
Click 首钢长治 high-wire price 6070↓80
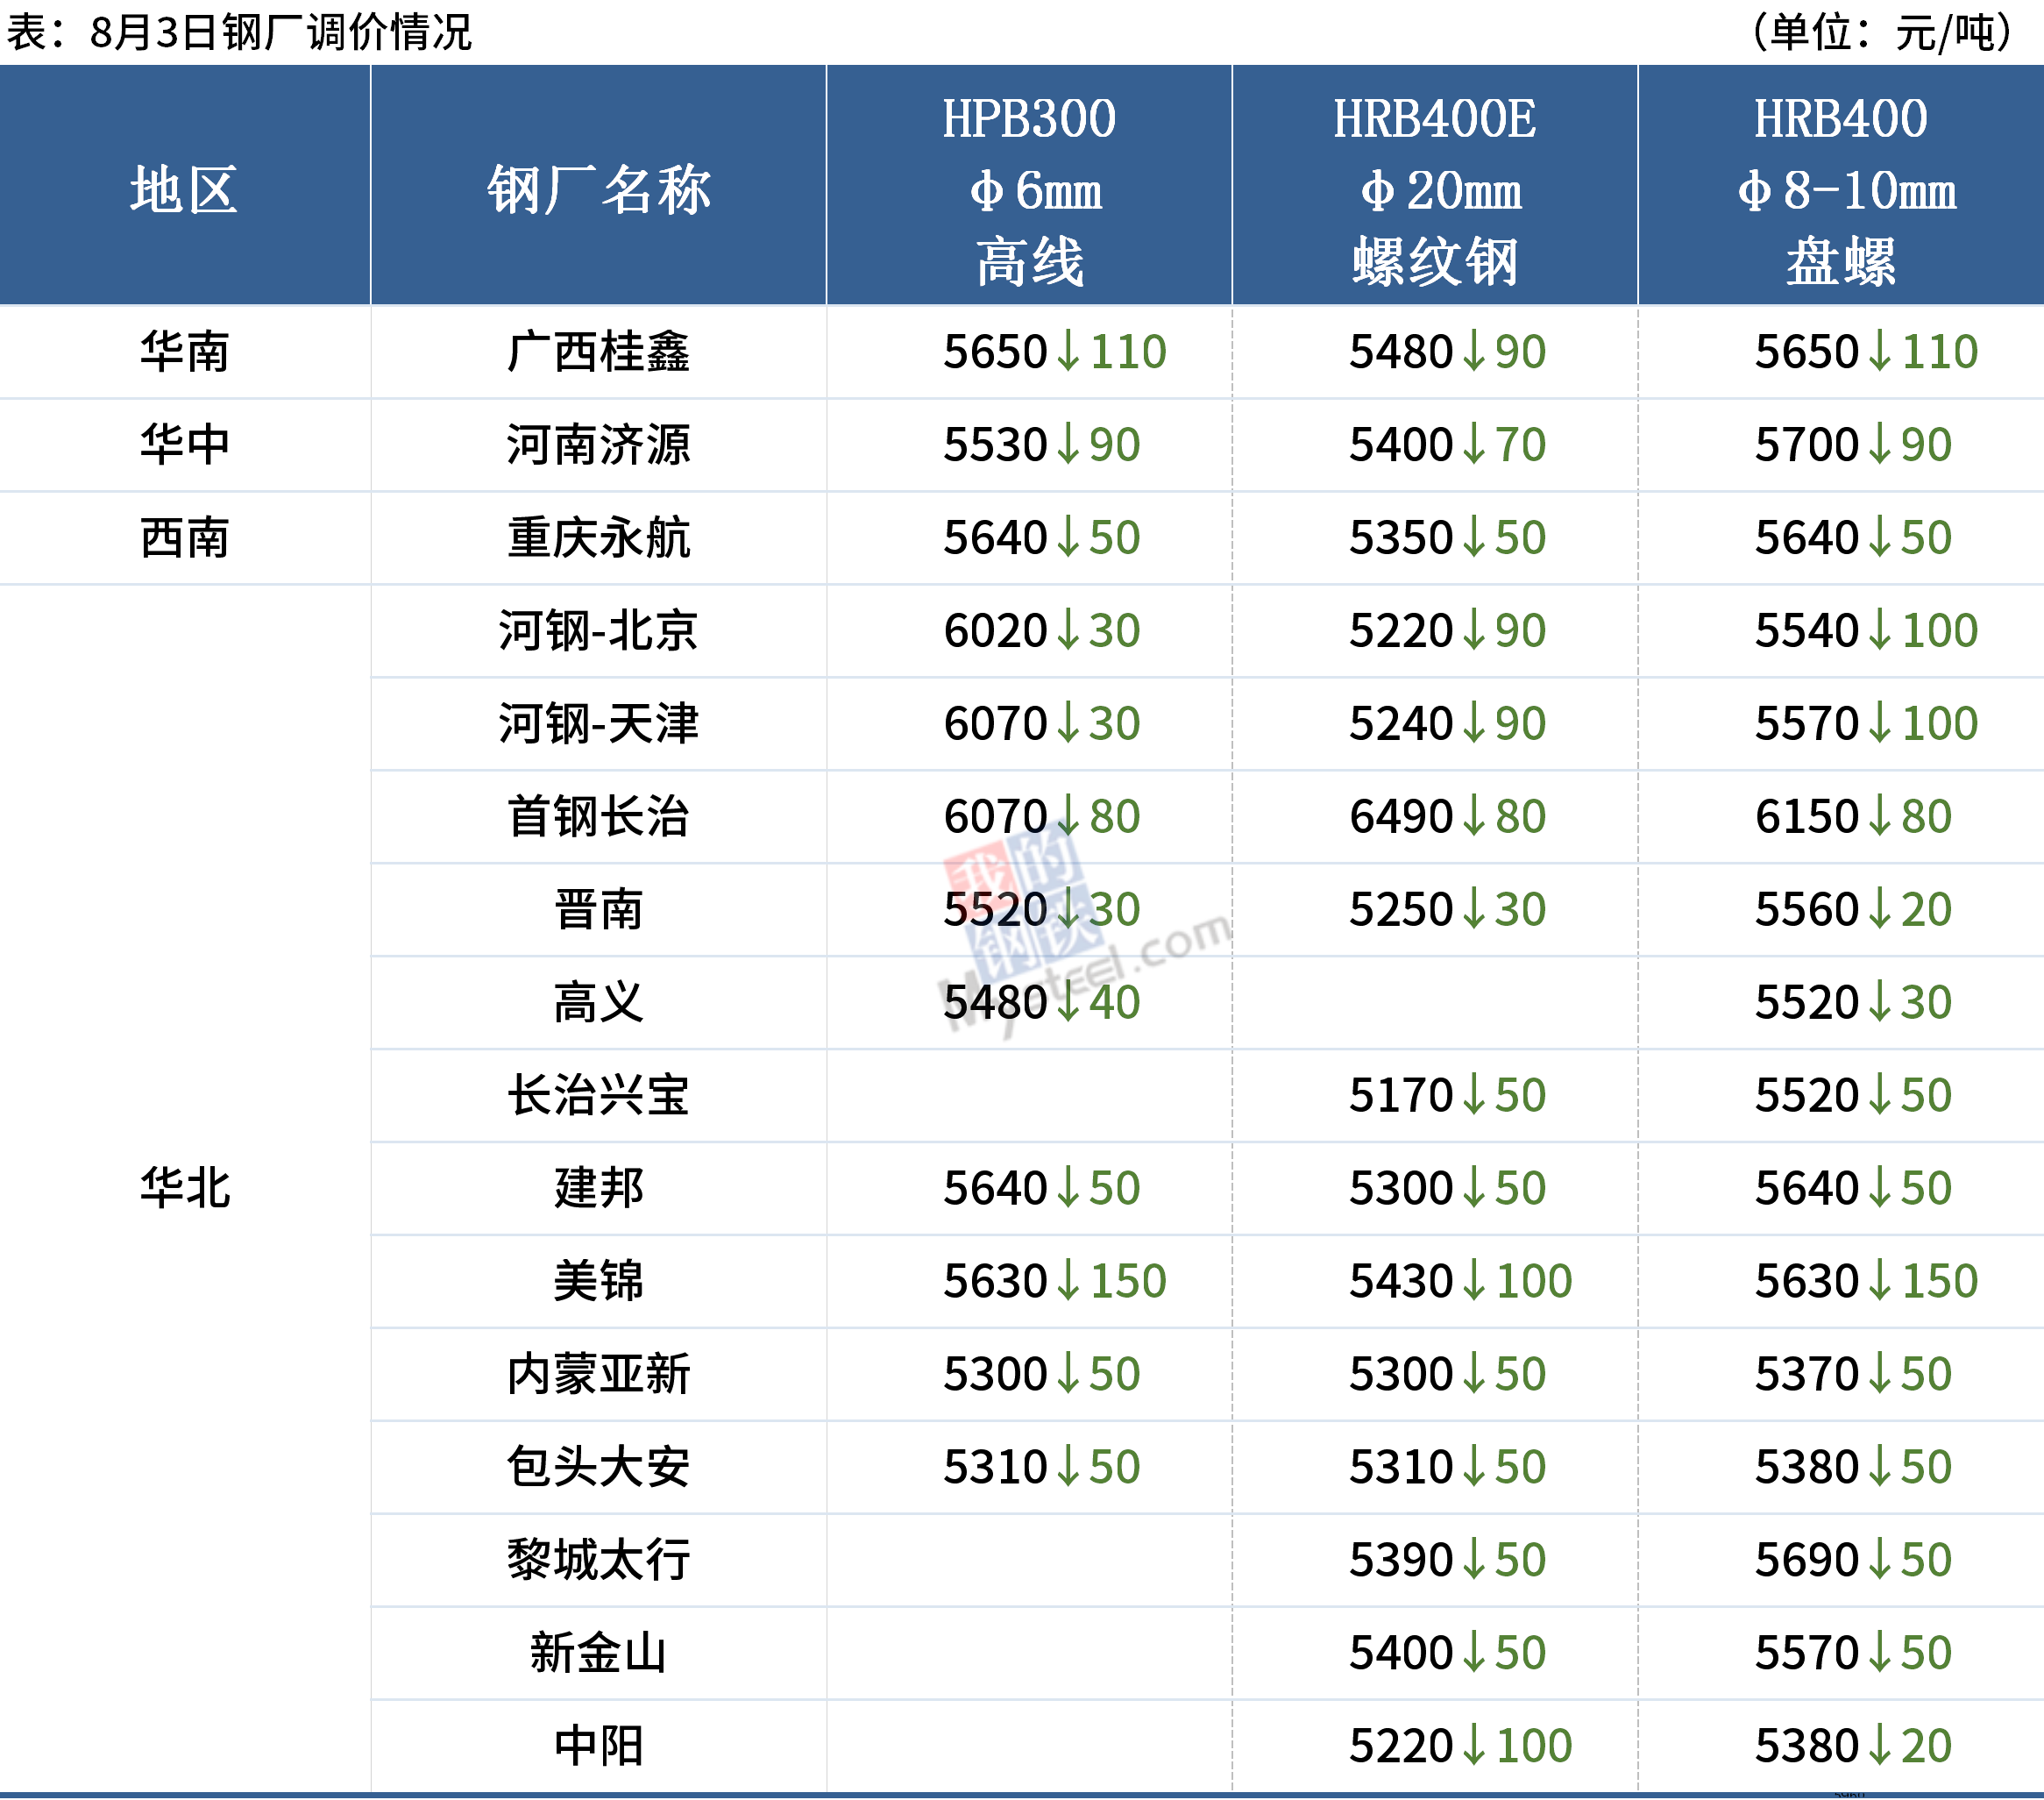point(1041,816)
